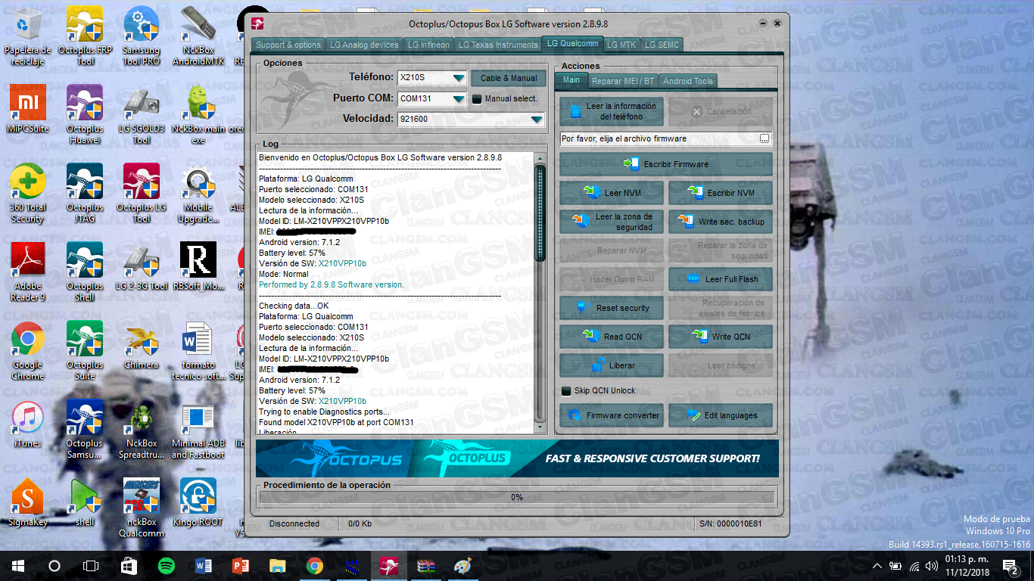Select the Octoplus JTAG desktop shortcut
The width and height of the screenshot is (1034, 581).
click(x=85, y=193)
